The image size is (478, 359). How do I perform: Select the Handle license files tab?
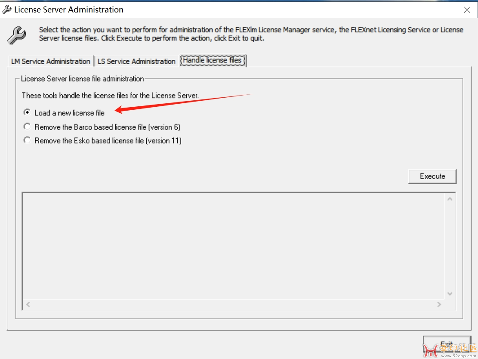212,60
